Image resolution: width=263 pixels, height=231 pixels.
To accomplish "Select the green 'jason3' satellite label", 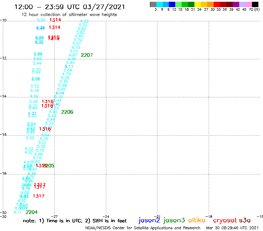I will click(174, 220).
